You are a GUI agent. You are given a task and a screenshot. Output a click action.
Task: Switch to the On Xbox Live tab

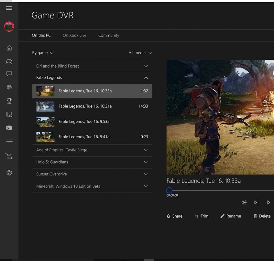74,35
